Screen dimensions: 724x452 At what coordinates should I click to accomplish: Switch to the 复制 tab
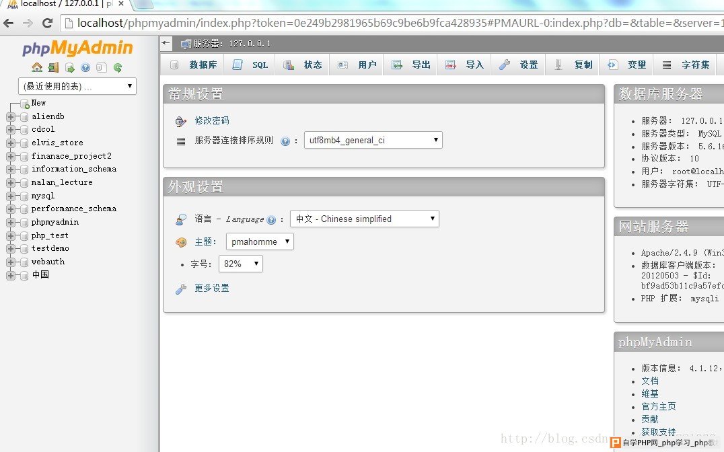coord(573,65)
